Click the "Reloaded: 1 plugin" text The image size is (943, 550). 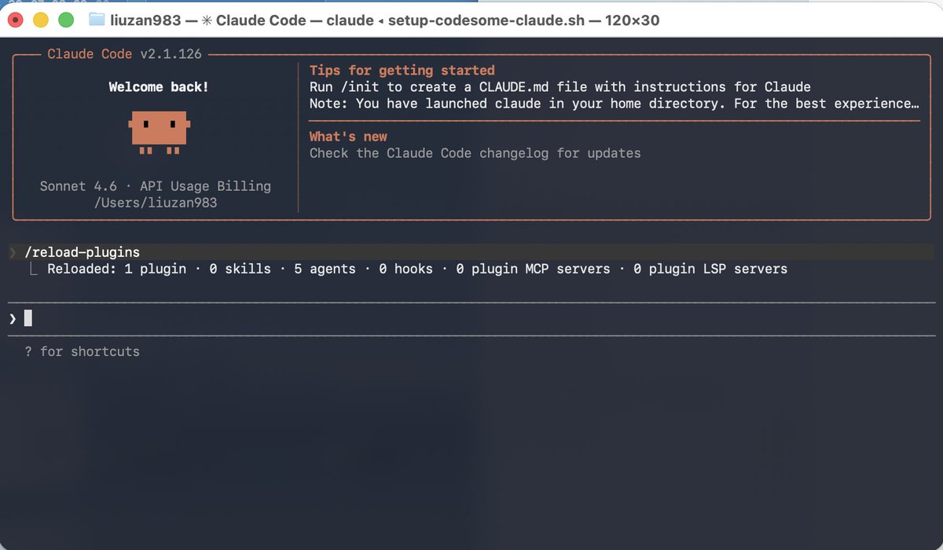point(117,269)
